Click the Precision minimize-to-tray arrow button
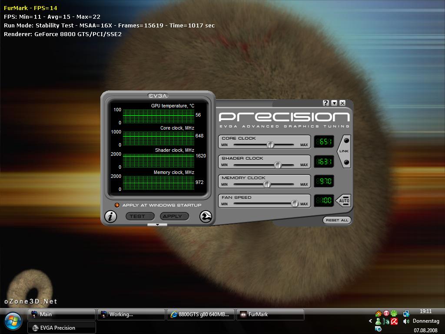The height and width of the screenshot is (334, 445). (334, 103)
